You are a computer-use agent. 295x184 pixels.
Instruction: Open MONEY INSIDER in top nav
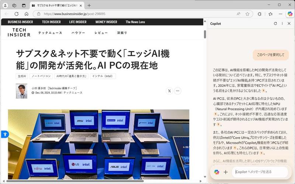[x=106, y=22]
